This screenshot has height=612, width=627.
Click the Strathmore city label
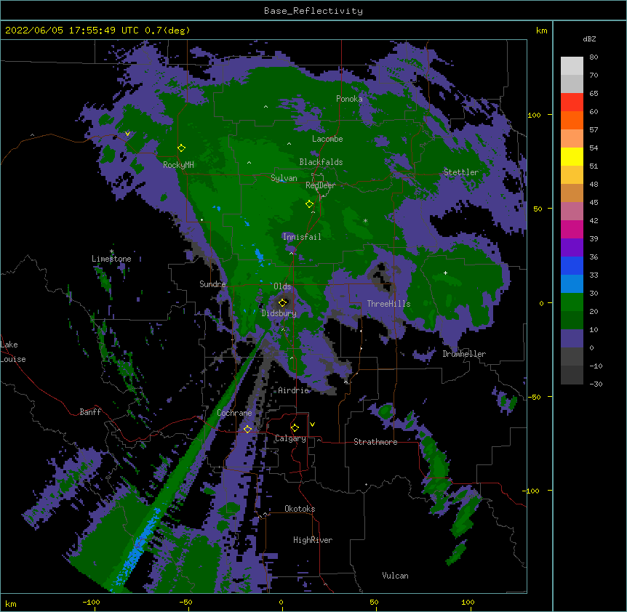(x=375, y=442)
